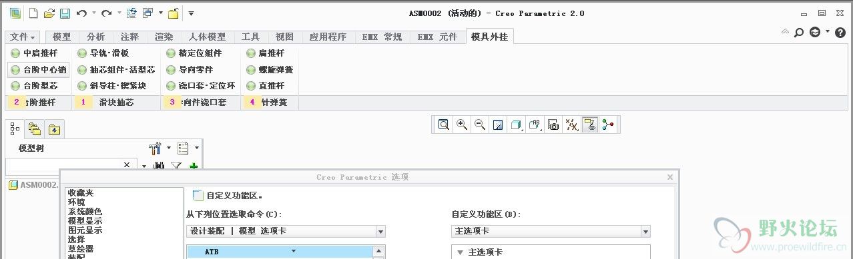Viewport: 853px width, 259px height.
Task: Launch 台阶型芯 command
Action: coord(34,86)
